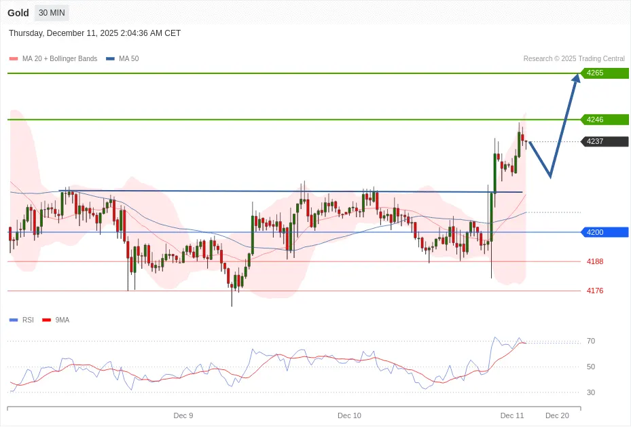Click the RSI 70 level label

[591, 341]
